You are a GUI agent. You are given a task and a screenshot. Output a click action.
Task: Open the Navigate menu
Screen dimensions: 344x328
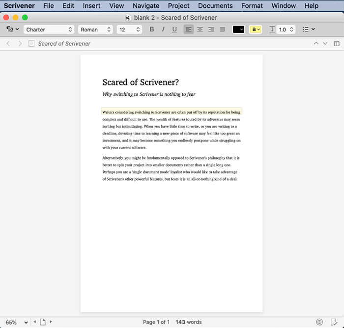(146, 5)
